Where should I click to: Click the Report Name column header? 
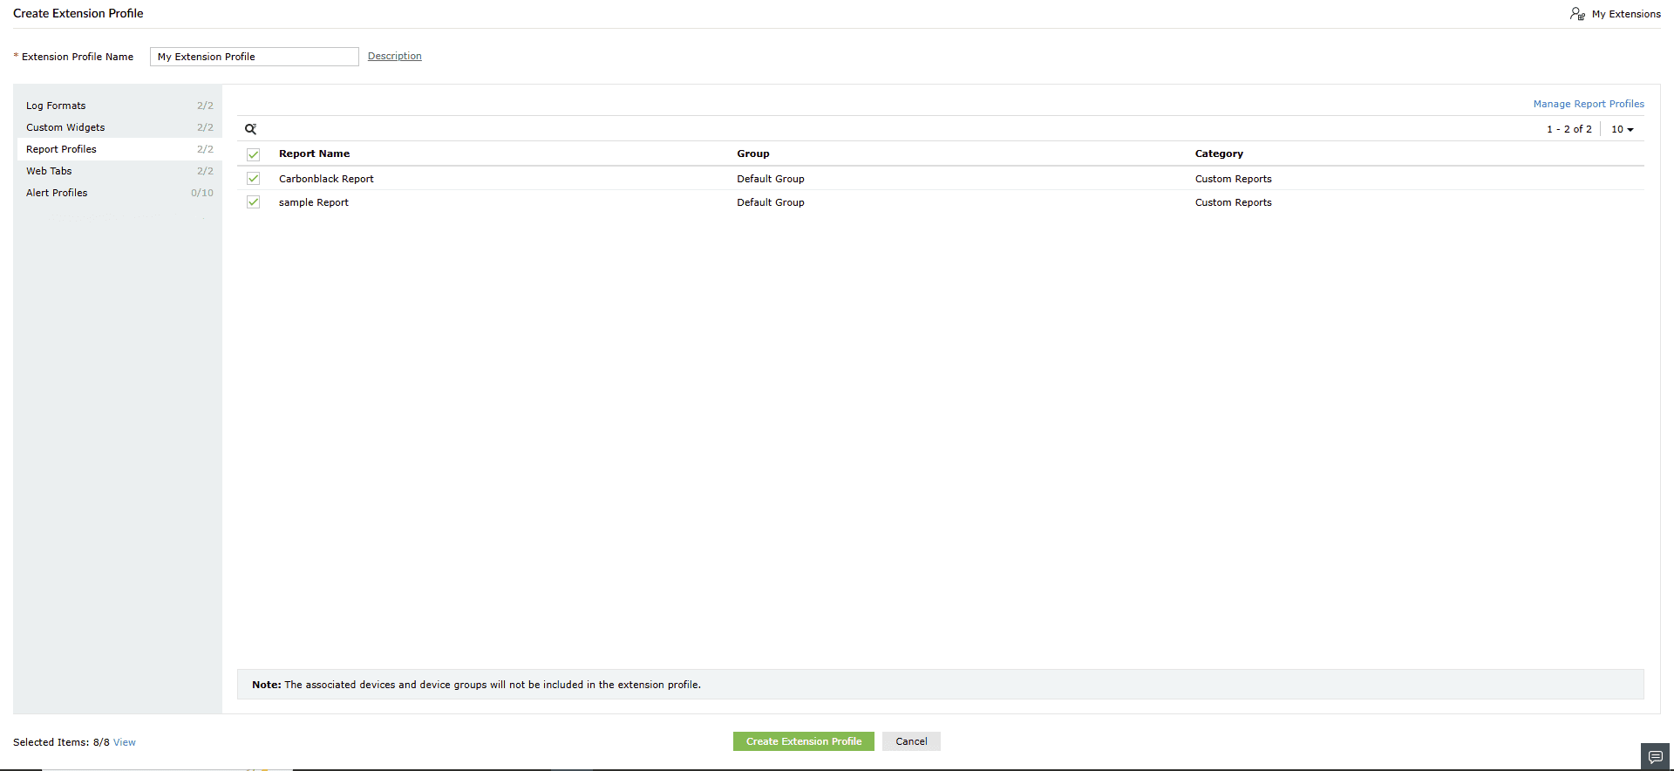[x=314, y=154]
